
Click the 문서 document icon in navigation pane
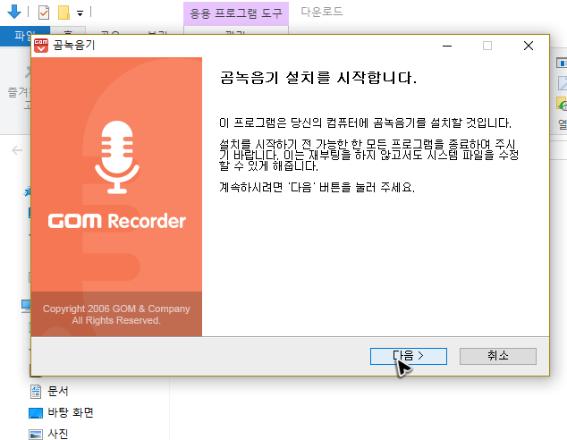tap(36, 391)
